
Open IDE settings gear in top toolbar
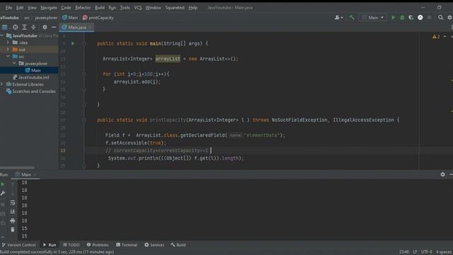coord(450,18)
